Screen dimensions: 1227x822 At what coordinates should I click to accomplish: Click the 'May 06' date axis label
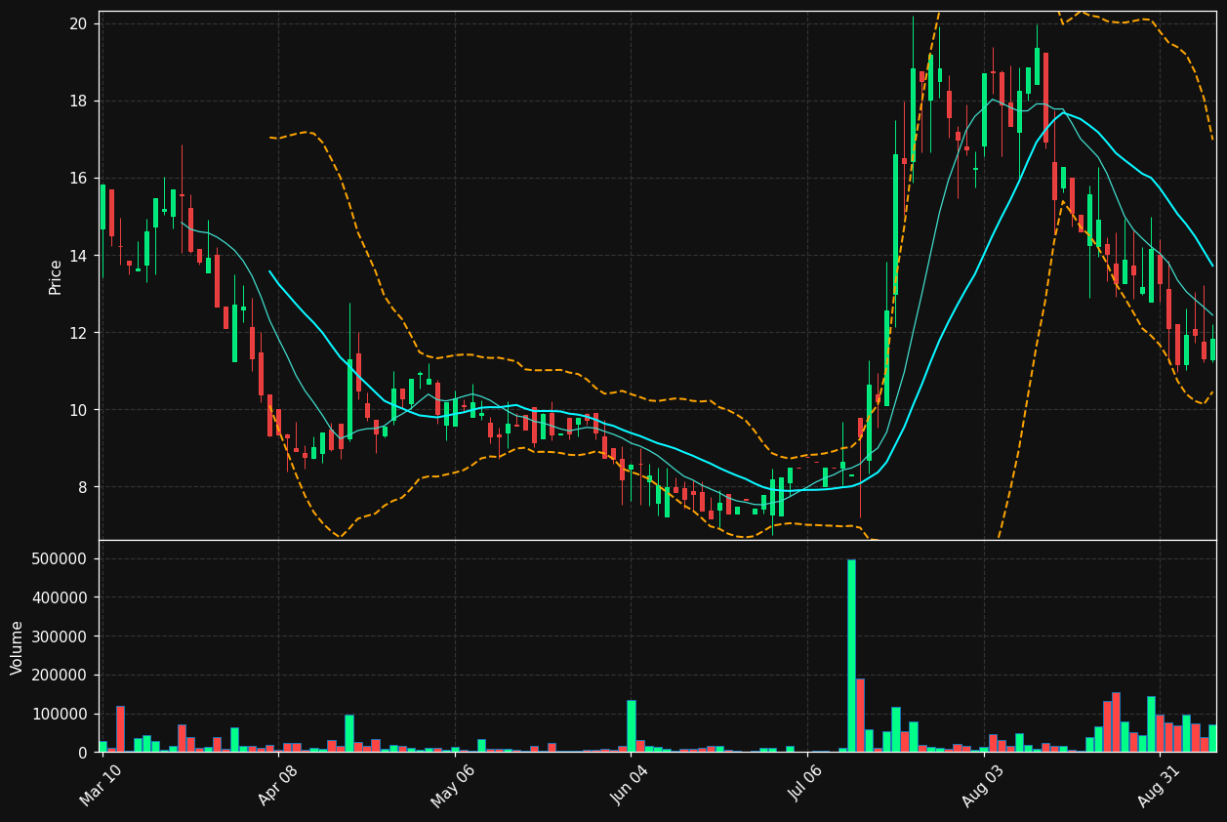(452, 786)
